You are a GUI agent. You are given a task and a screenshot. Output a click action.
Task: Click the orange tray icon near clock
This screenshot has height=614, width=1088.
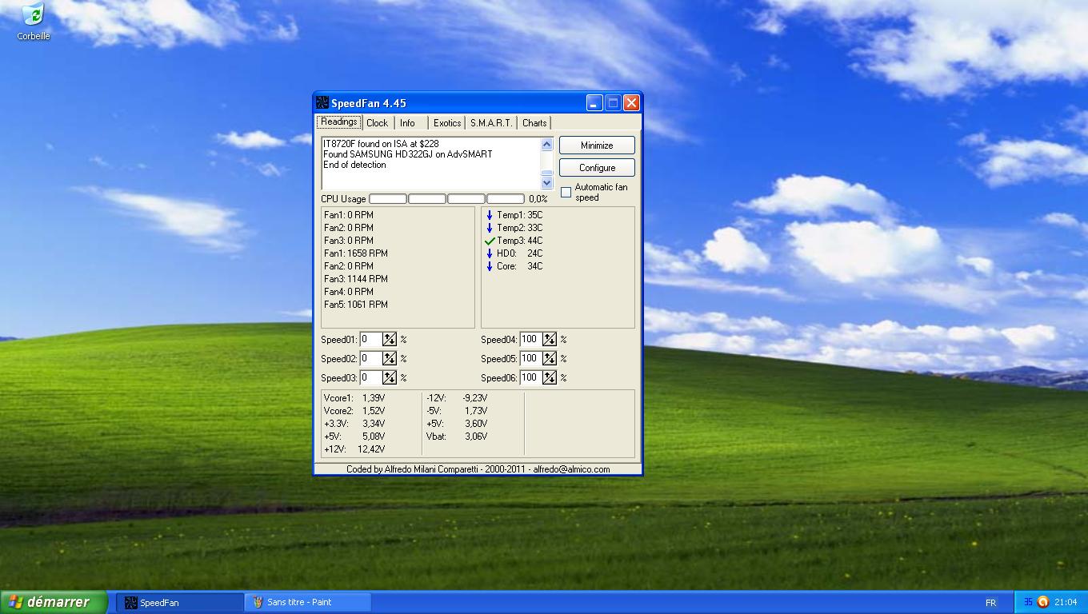pos(1042,602)
